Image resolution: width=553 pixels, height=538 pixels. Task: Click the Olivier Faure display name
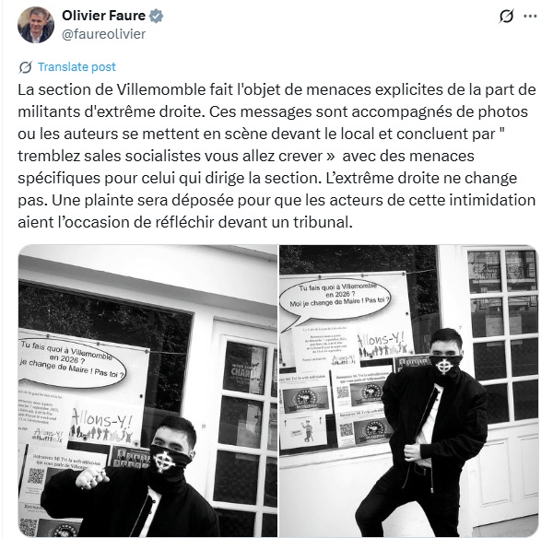pyautogui.click(x=103, y=16)
